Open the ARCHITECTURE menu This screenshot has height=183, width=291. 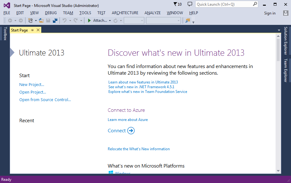125,13
